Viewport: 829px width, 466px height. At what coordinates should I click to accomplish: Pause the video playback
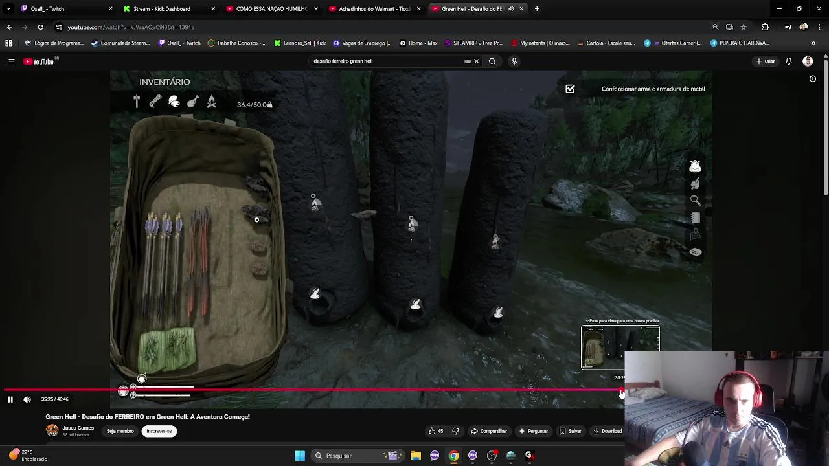click(x=10, y=399)
